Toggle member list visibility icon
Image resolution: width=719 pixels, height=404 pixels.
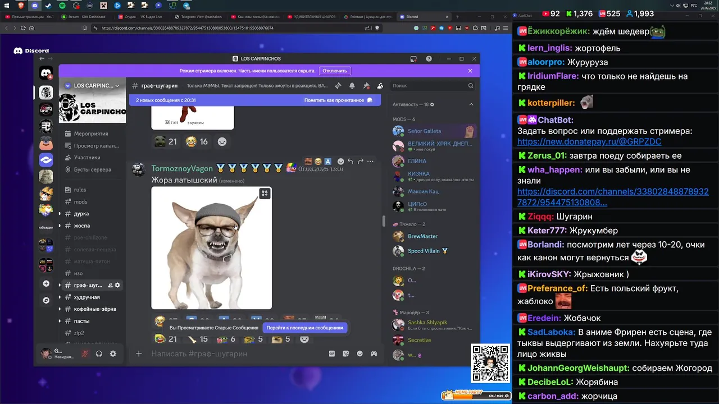point(380,86)
